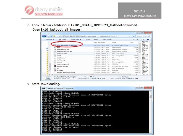Click debug_arm11 WinRAR archive icon
Screen dimensions: 183x136
[x=55, y=66]
